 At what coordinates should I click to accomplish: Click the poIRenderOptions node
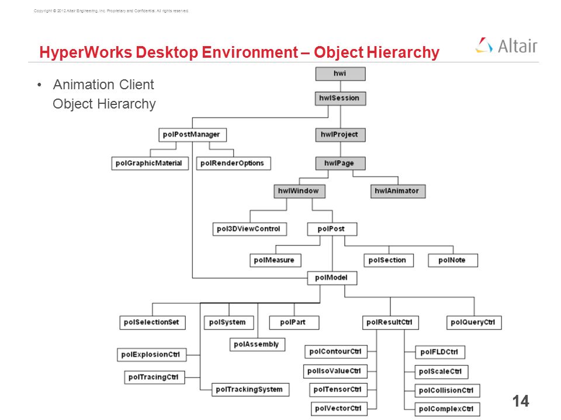click(233, 163)
